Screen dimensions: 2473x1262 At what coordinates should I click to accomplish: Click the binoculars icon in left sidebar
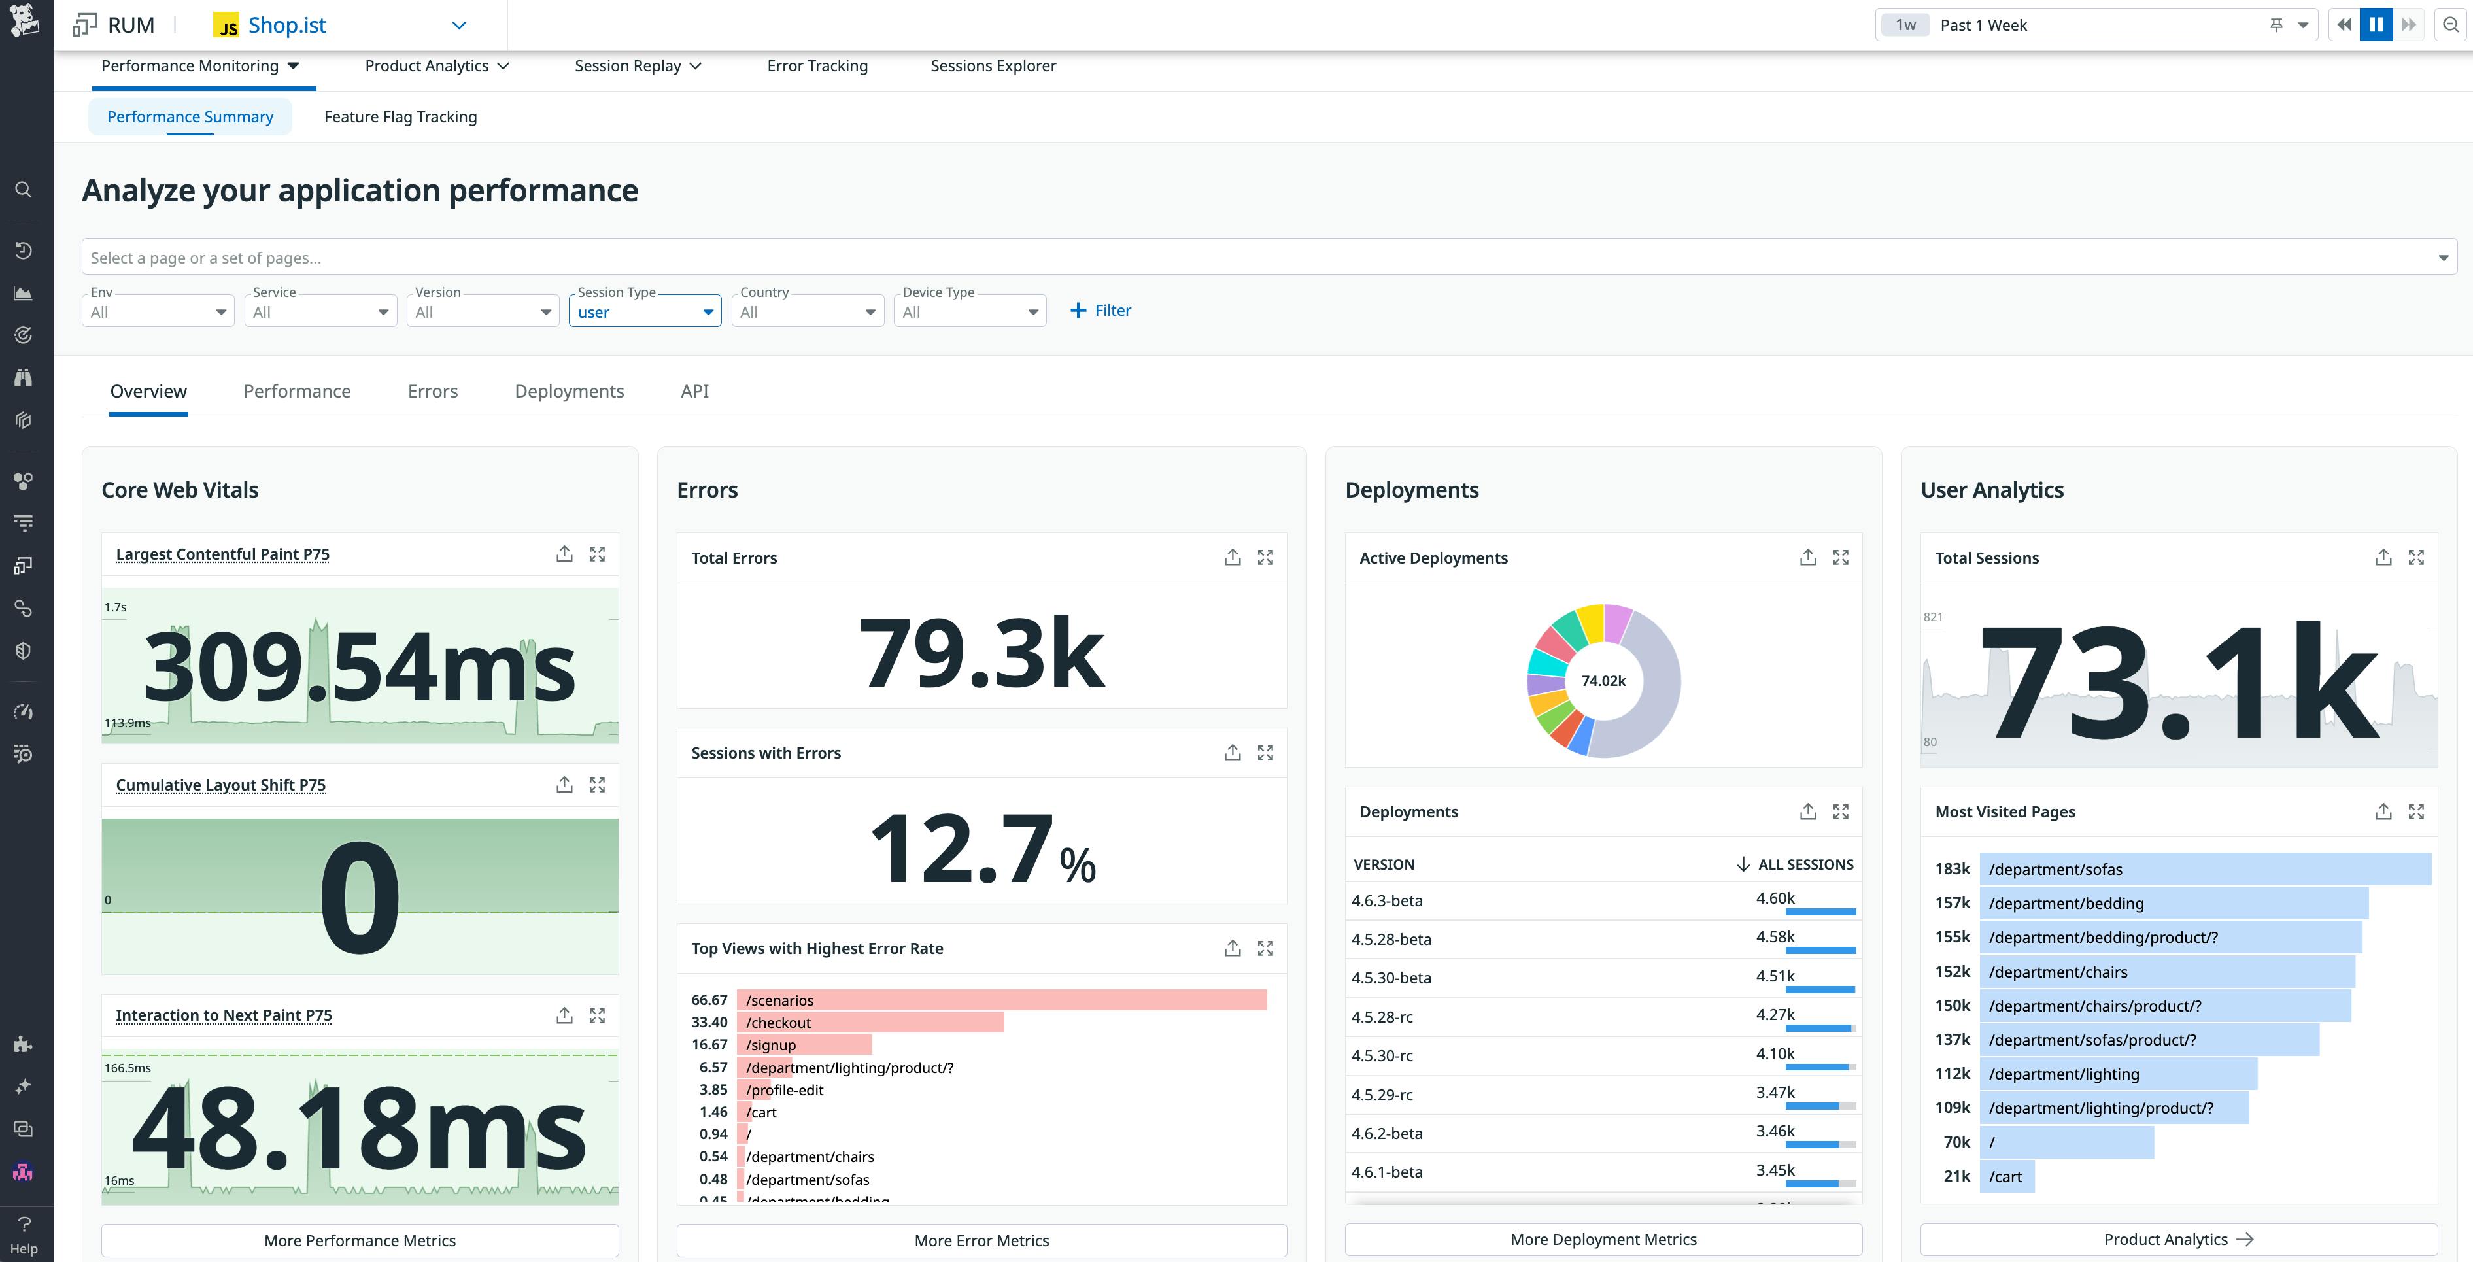(24, 377)
